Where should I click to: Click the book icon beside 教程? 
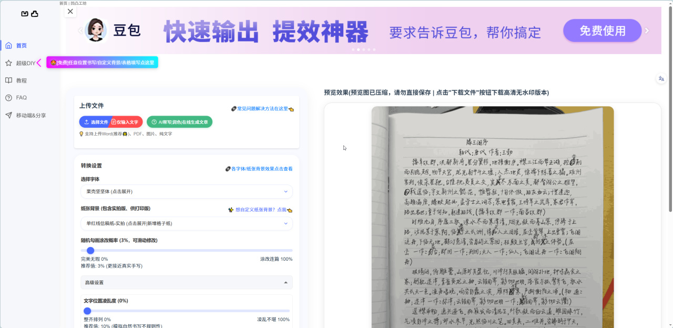pyautogui.click(x=8, y=80)
